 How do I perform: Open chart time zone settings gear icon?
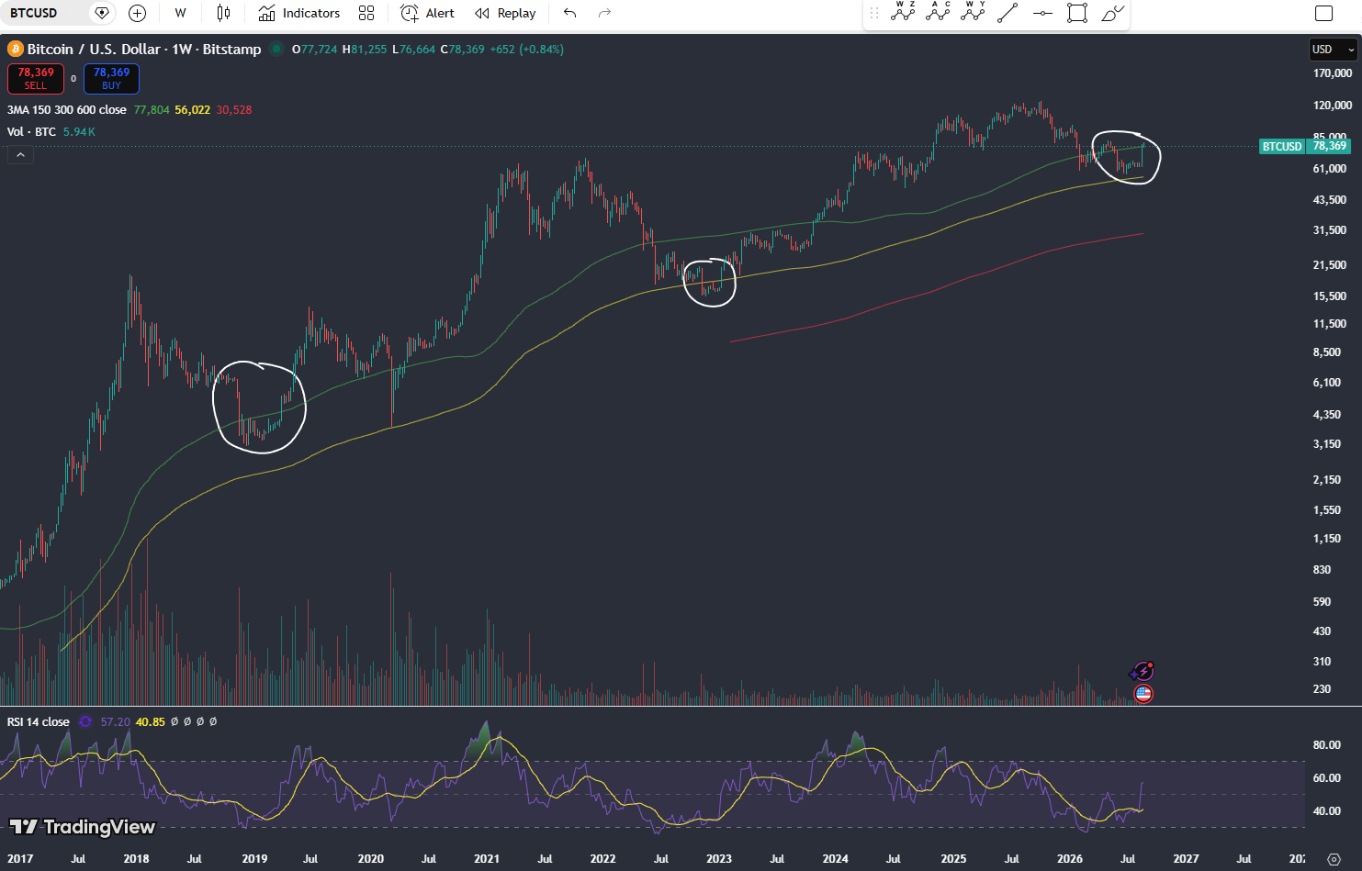[1334, 859]
